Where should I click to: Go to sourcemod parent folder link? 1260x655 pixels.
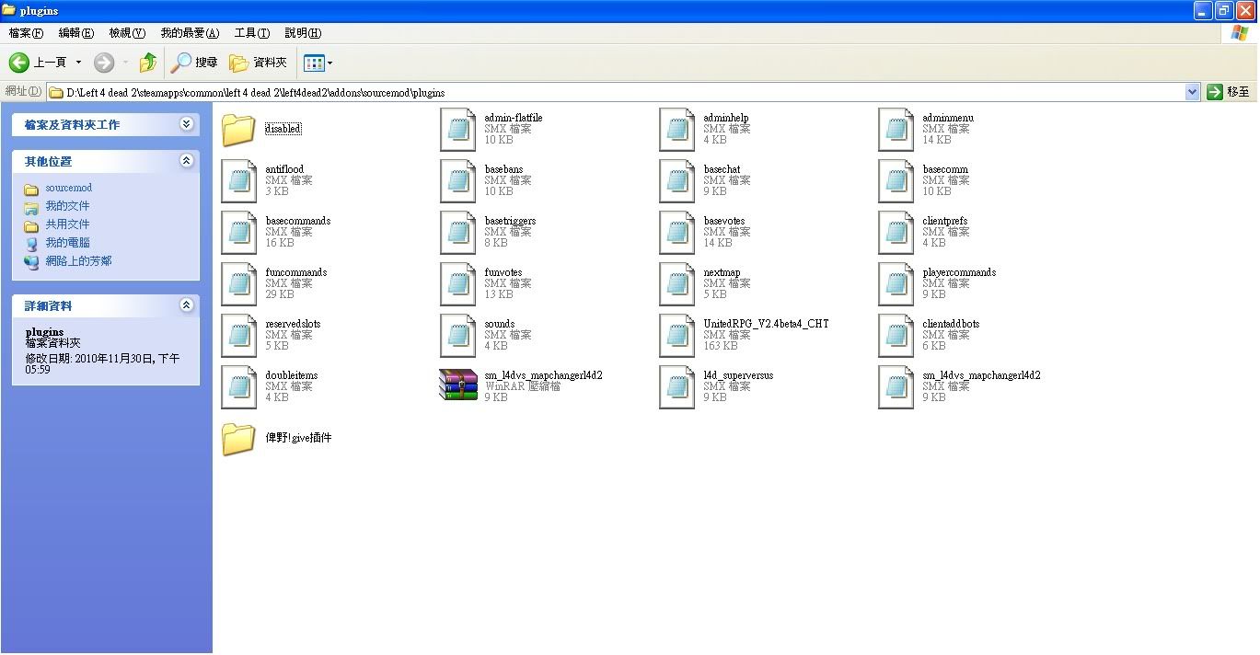[x=68, y=188]
